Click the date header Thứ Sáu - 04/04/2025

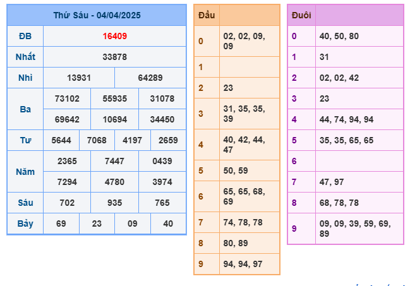point(97,15)
